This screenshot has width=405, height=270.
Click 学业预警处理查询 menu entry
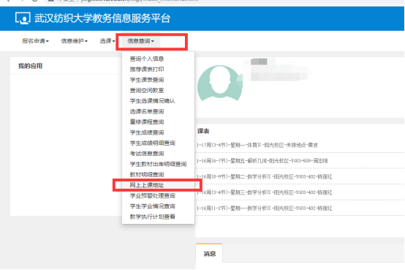pyautogui.click(x=152, y=195)
